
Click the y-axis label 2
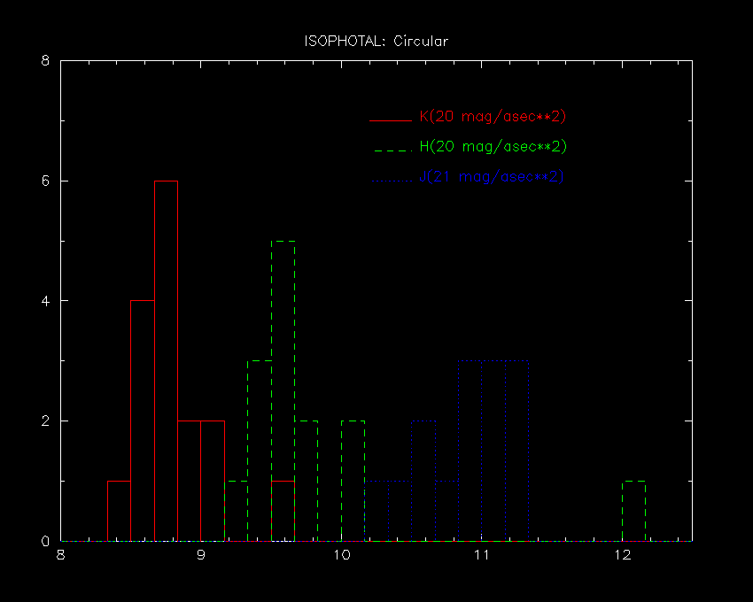45,421
